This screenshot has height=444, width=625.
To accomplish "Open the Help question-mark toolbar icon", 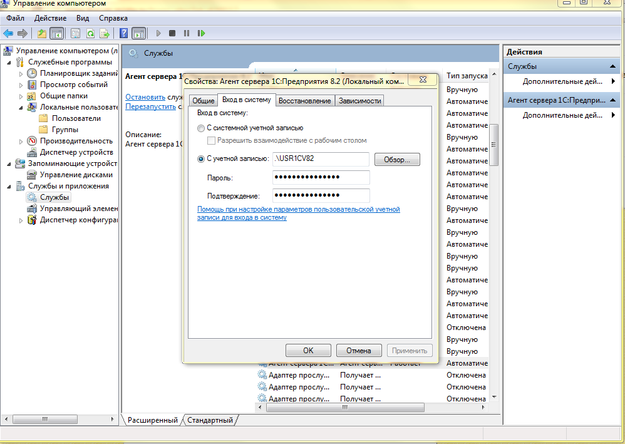I will (123, 33).
